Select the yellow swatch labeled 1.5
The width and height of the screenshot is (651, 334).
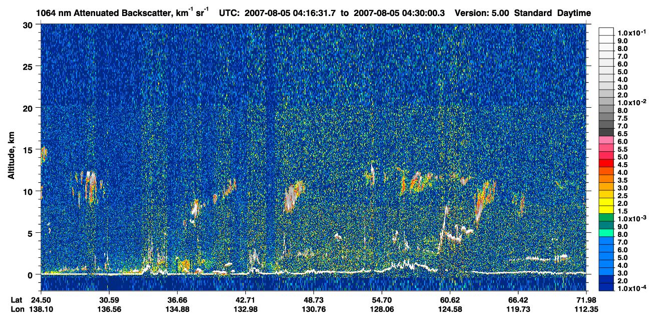[606, 209]
